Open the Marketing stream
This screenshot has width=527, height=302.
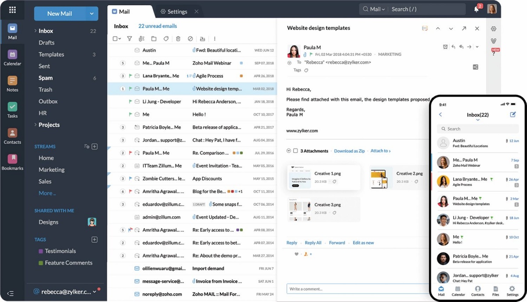tap(51, 170)
